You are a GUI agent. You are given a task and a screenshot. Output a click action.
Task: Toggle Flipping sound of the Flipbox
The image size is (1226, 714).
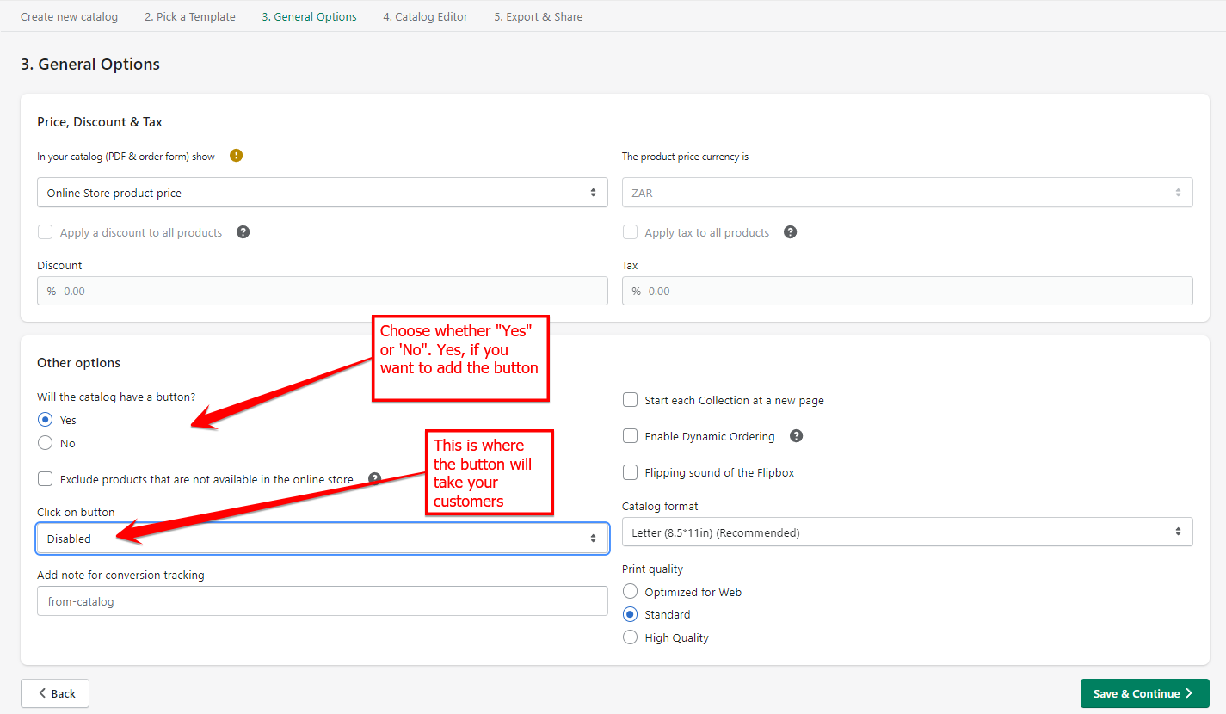pyautogui.click(x=631, y=472)
